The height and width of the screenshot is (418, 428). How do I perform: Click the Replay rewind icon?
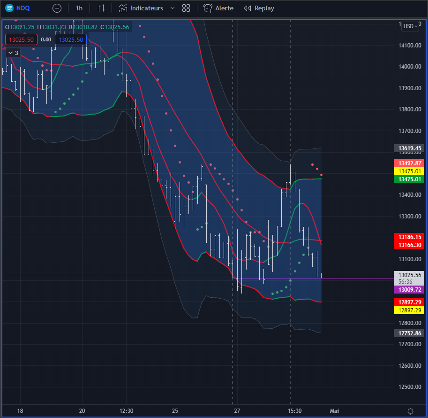[x=248, y=8]
